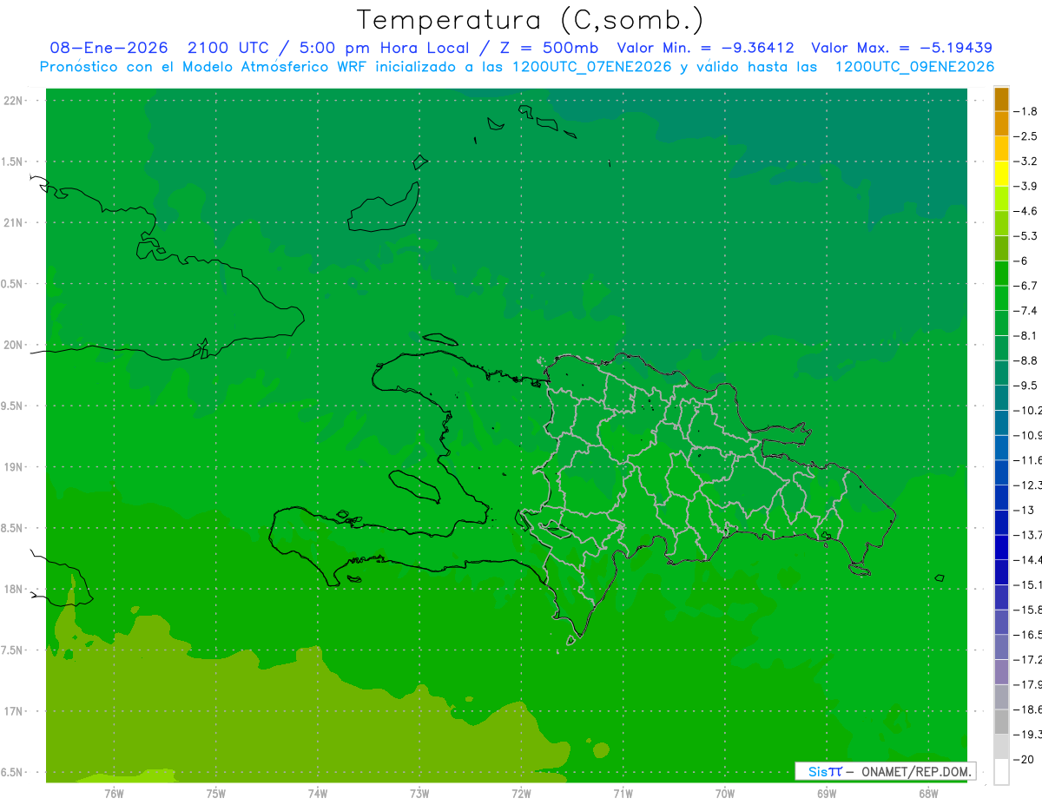Click the colorbar value '-13'

pos(1024,511)
